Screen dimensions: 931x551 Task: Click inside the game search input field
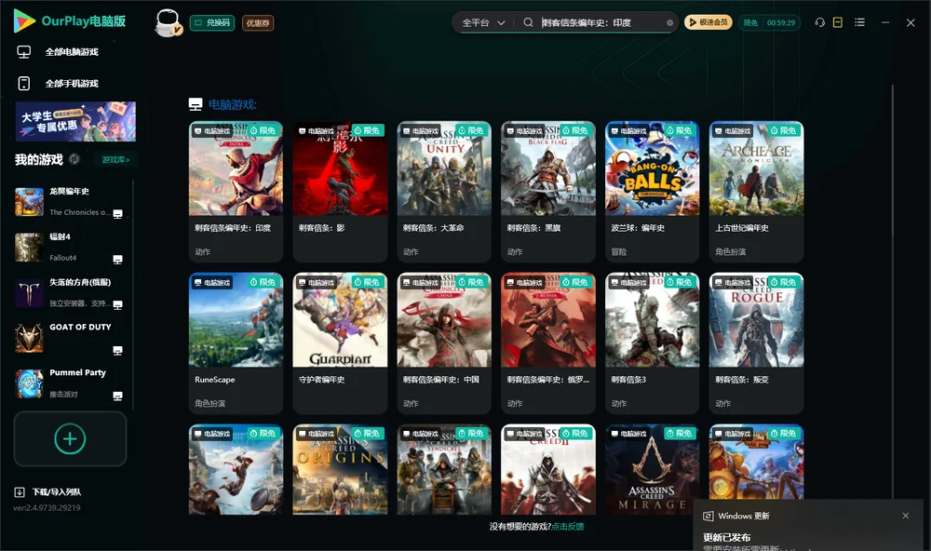[602, 22]
